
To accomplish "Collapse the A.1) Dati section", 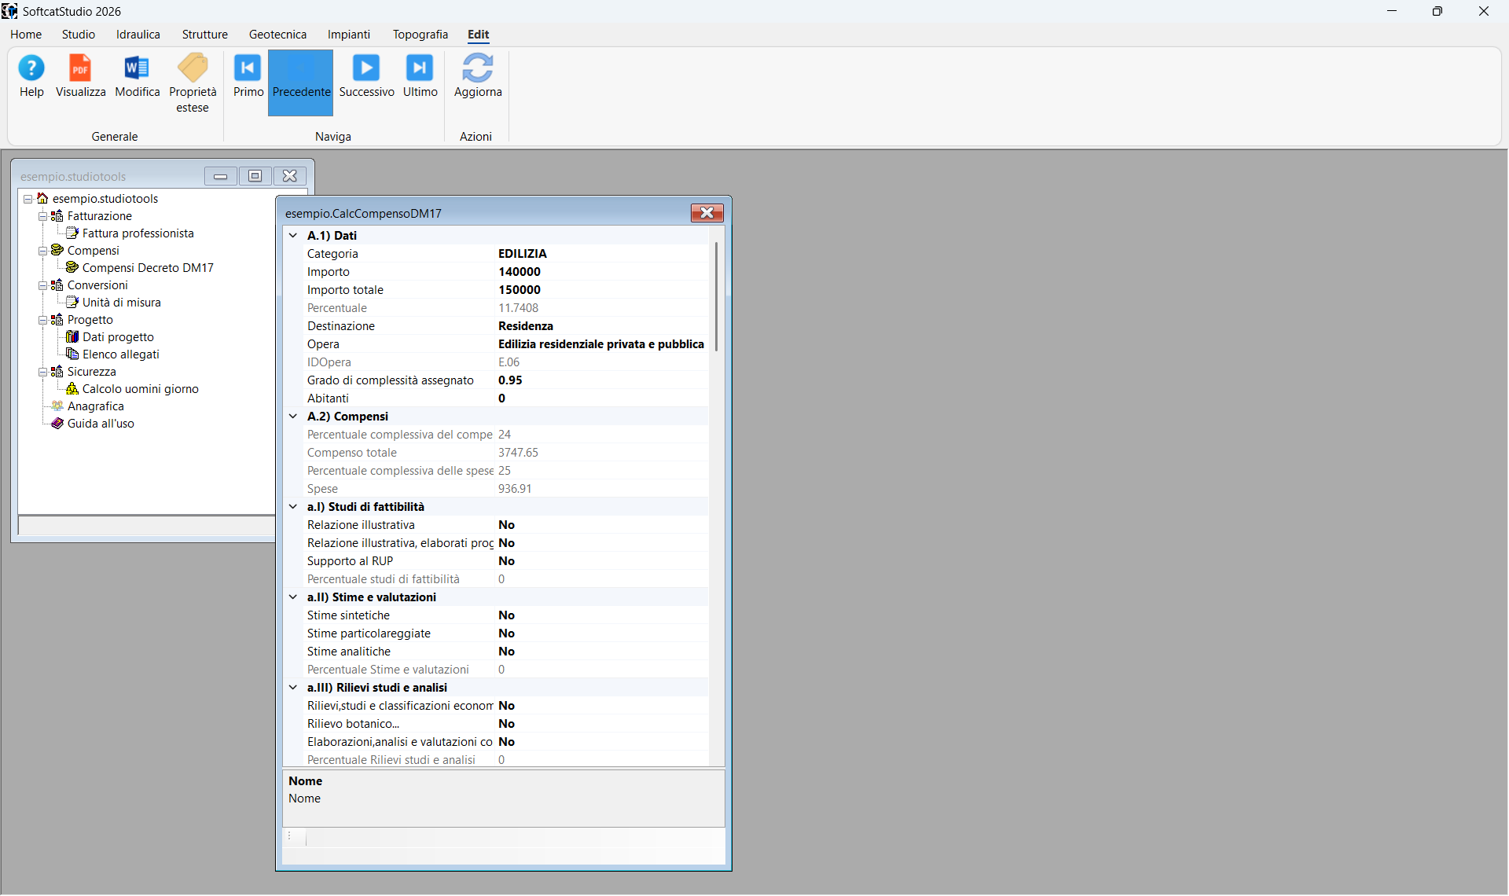I will pyautogui.click(x=293, y=235).
